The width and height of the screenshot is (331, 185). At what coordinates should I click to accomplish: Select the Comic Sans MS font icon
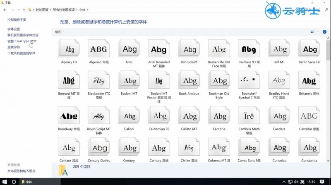point(249,147)
